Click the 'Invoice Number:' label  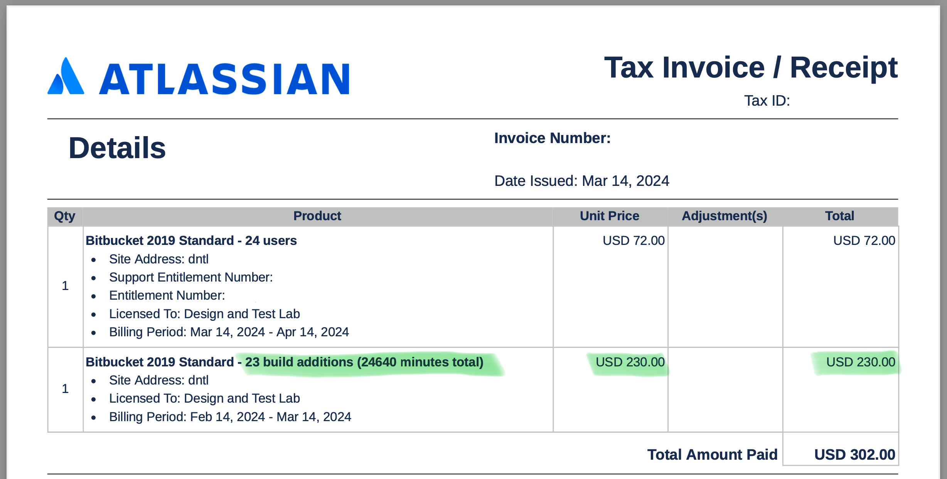point(553,138)
